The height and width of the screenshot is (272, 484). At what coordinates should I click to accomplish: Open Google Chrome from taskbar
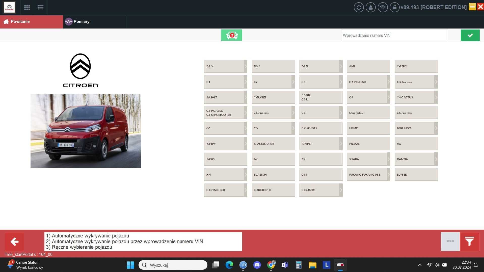[x=271, y=265]
